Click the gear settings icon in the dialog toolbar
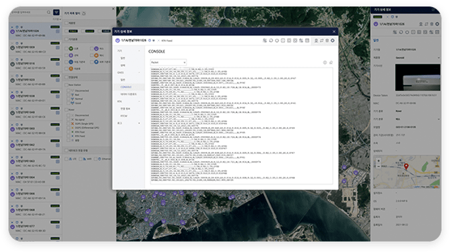Screen dimensions: 450x252 tap(332, 41)
